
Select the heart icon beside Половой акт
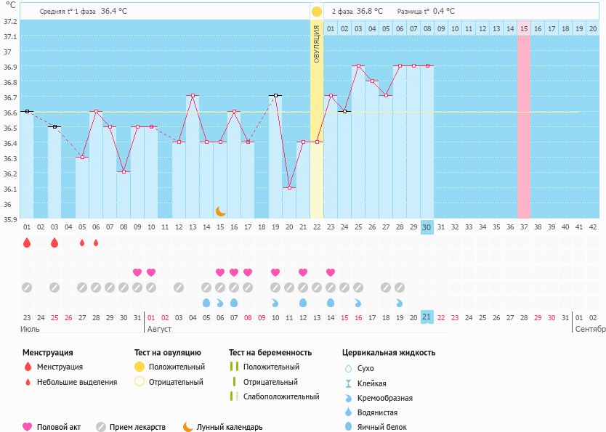coord(28,427)
